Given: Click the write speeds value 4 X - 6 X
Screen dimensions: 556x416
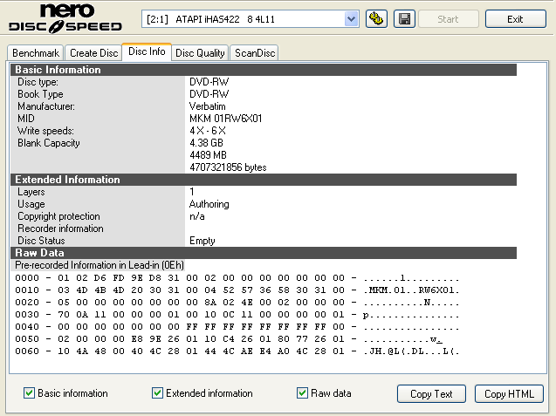Looking at the screenshot, I should 208,131.
